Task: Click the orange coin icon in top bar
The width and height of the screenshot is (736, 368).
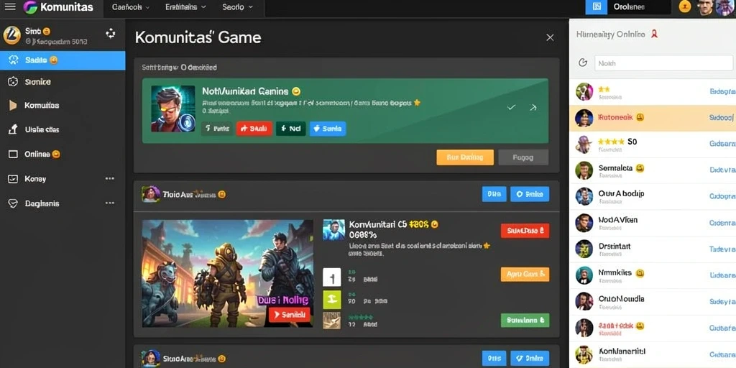Action: [x=685, y=7]
